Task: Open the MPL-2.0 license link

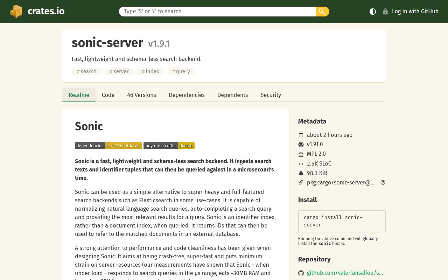Action: [316, 154]
